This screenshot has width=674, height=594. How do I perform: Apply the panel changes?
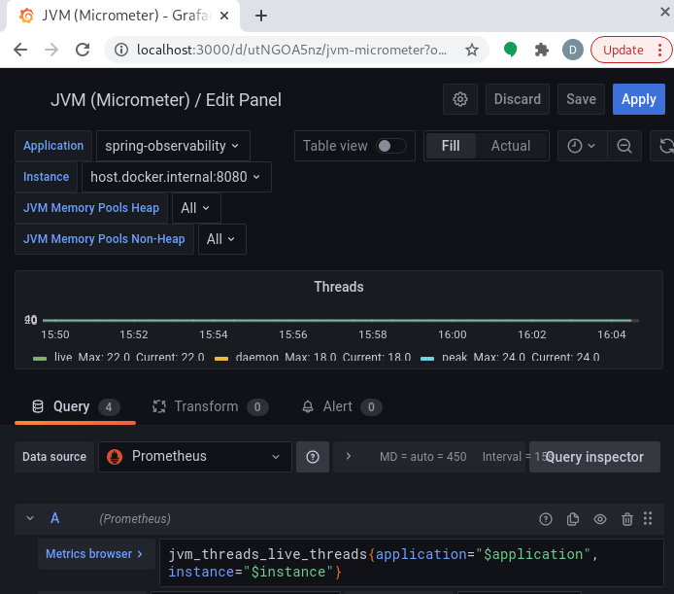[639, 99]
